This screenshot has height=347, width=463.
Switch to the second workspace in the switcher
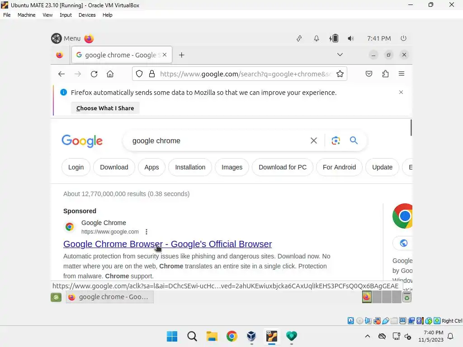point(377,297)
